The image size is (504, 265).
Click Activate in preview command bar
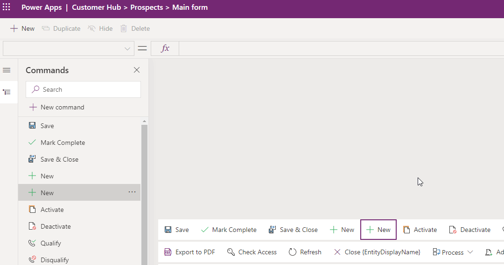[x=420, y=230]
